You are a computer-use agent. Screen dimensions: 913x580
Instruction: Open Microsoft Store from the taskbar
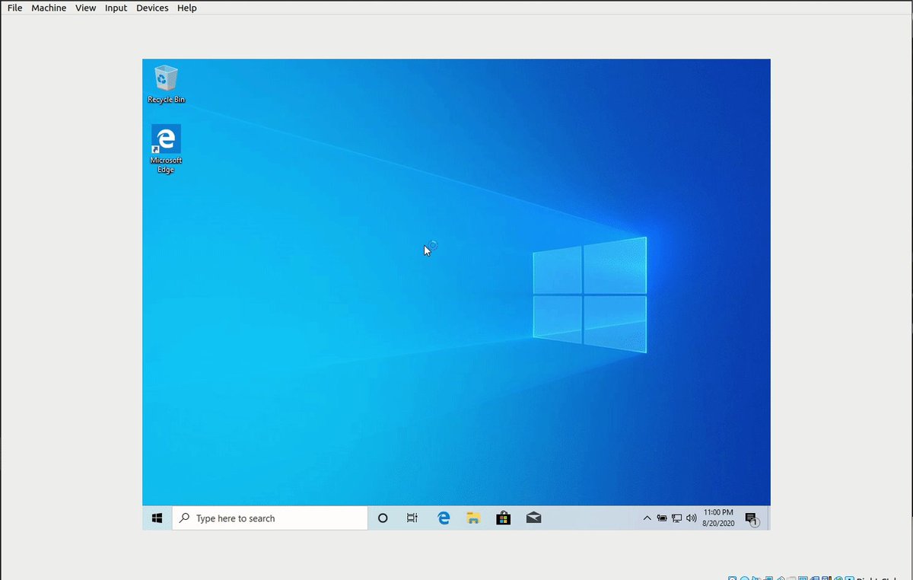503,518
